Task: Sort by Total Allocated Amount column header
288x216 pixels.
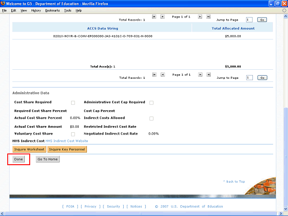Action: coord(233,28)
